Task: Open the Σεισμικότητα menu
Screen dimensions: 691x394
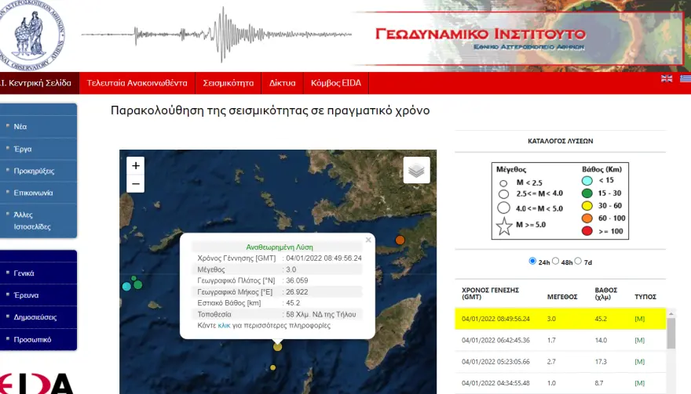Action: (x=228, y=82)
